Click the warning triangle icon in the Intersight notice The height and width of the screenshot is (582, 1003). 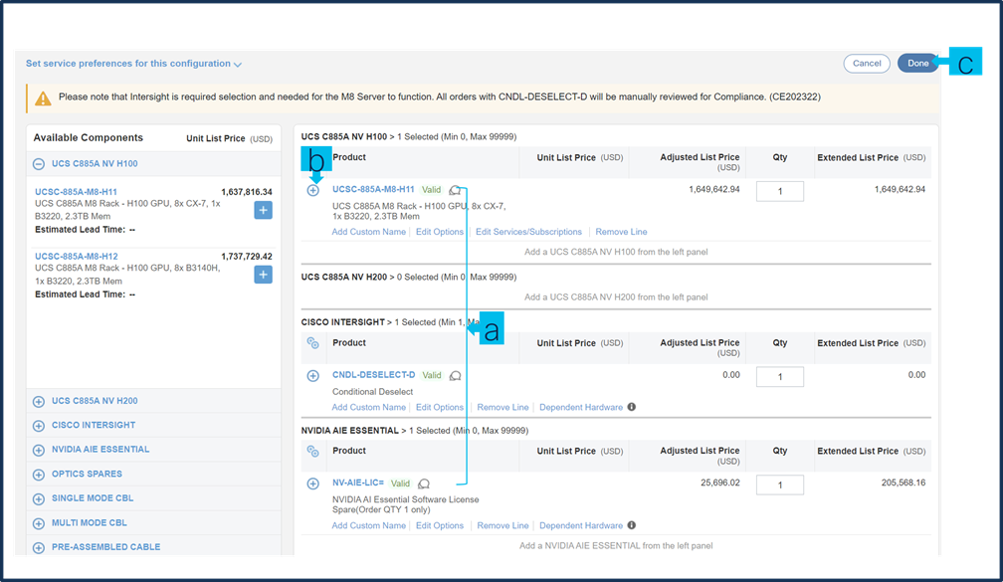43,98
